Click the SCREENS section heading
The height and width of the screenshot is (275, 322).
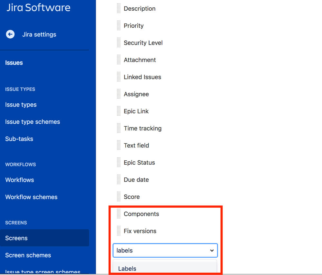click(x=16, y=223)
